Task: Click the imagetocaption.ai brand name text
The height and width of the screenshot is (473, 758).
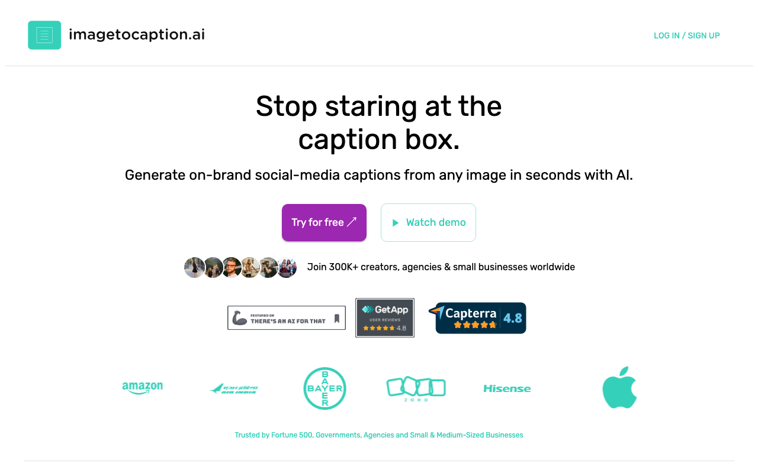Action: (x=137, y=35)
